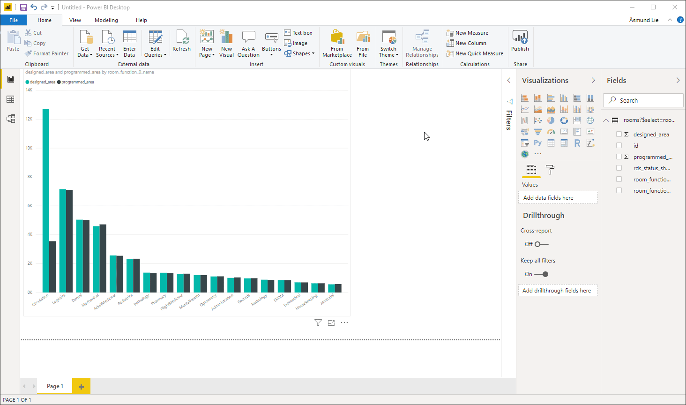The width and height of the screenshot is (686, 405).
Task: Click the Page 1 tab at bottom
Action: click(x=54, y=386)
